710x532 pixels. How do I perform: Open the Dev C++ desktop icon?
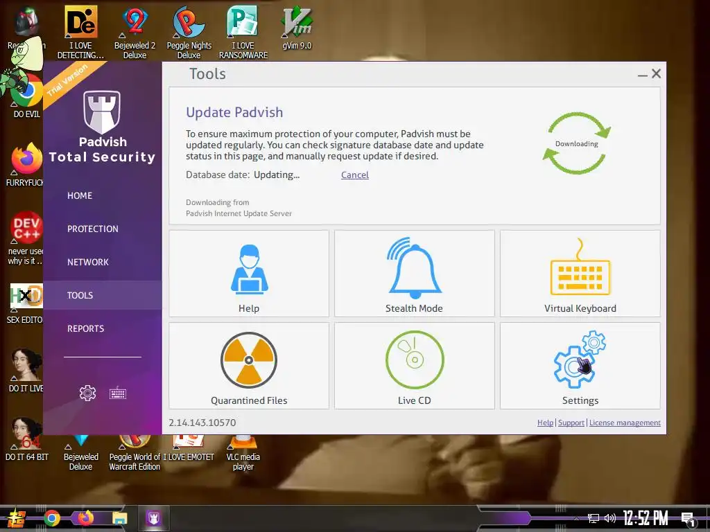[26, 238]
